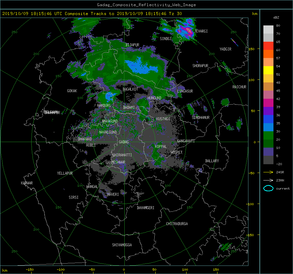293x274 pixels.
Task: Click the HUNGUND city label
Action: 154,98
